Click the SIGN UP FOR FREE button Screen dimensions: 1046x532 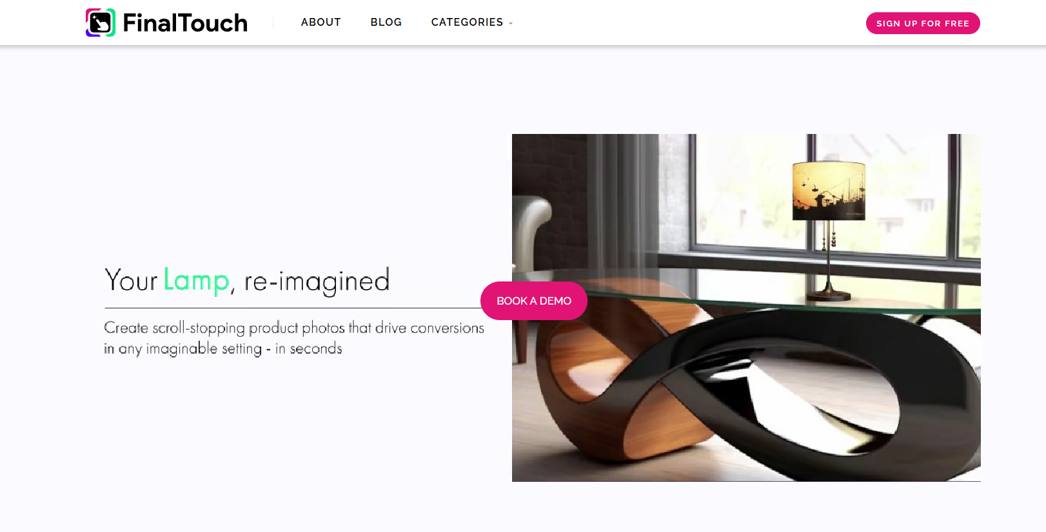click(923, 23)
